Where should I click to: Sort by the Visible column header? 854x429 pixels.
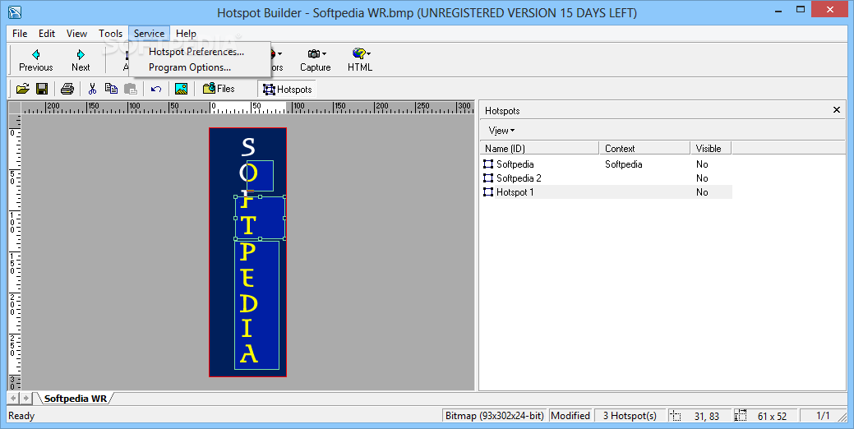click(710, 148)
